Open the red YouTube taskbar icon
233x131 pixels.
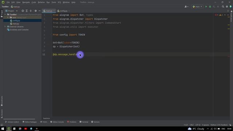coord(25,128)
